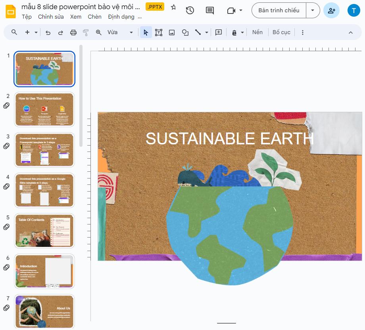
Task: Click the 'Nền' background button
Action: click(257, 32)
